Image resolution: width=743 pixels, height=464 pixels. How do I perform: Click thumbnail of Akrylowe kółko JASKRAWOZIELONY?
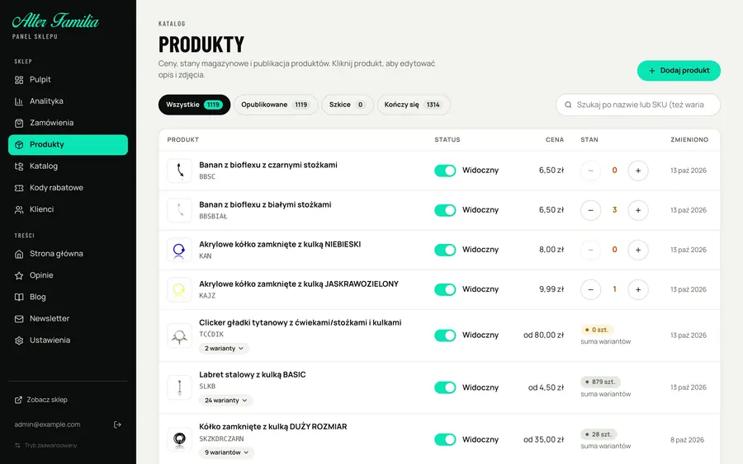179,289
